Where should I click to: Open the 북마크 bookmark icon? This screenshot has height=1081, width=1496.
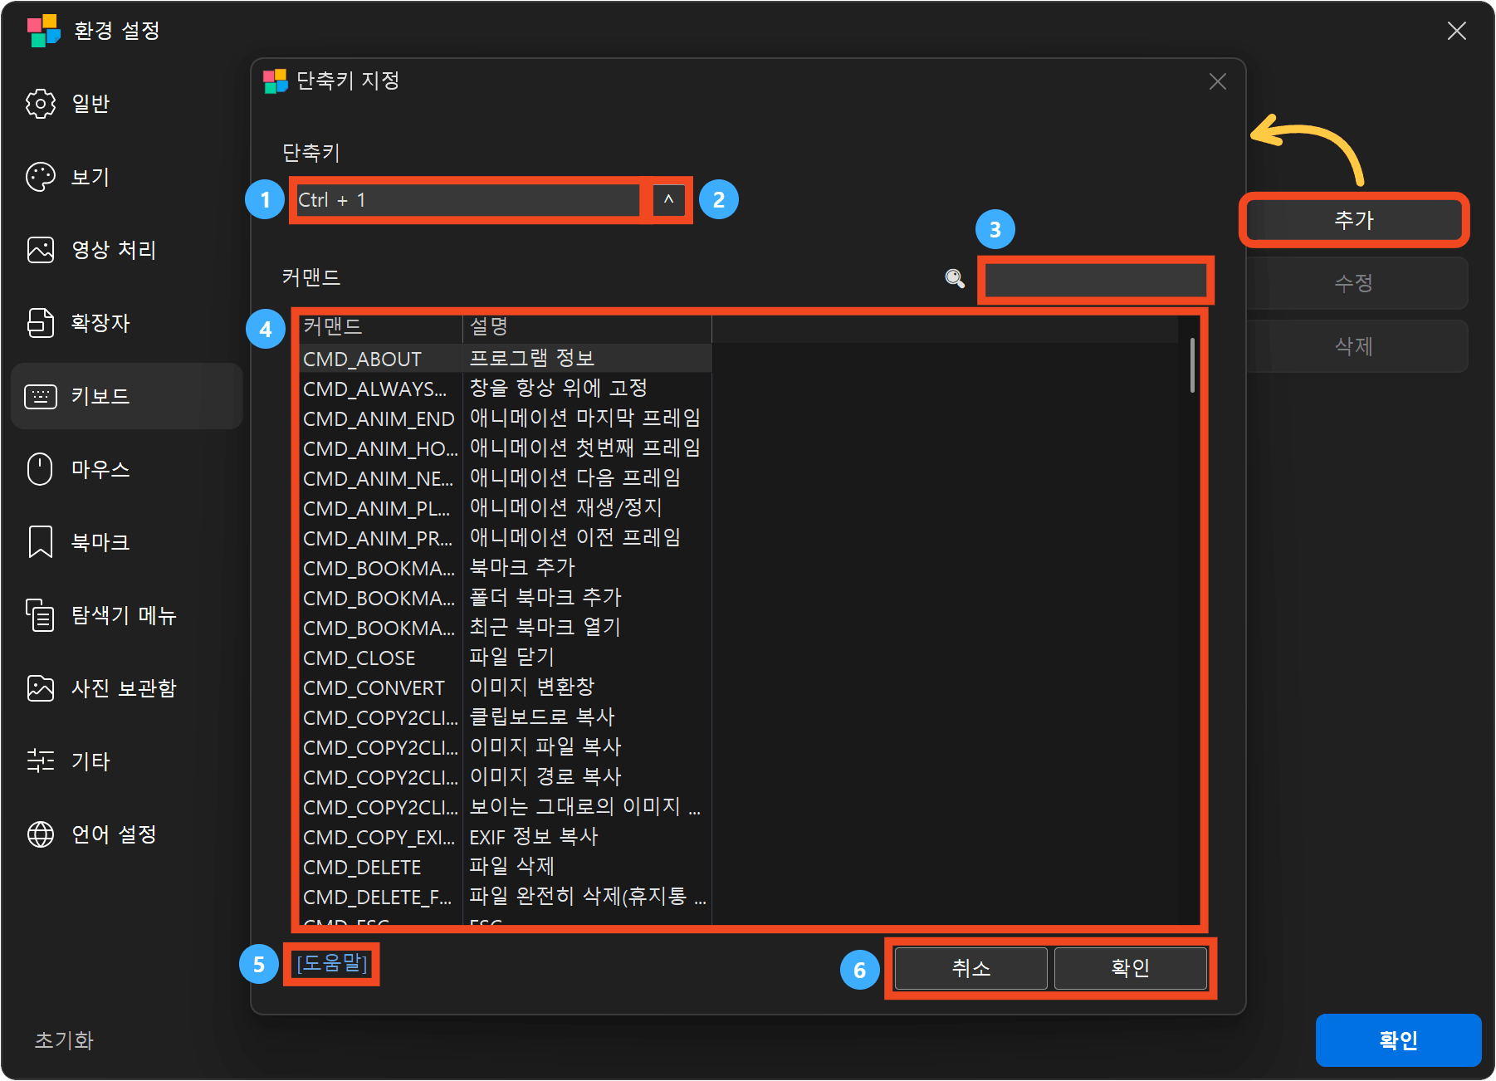pyautogui.click(x=41, y=542)
